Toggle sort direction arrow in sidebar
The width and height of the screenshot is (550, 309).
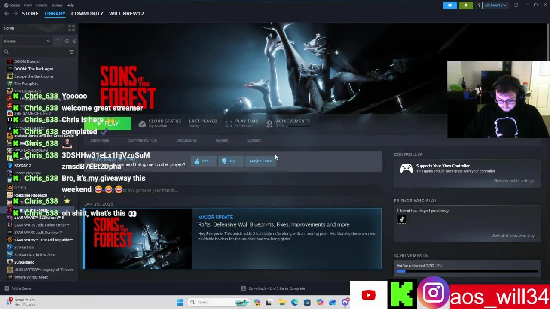pyautogui.click(x=58, y=41)
